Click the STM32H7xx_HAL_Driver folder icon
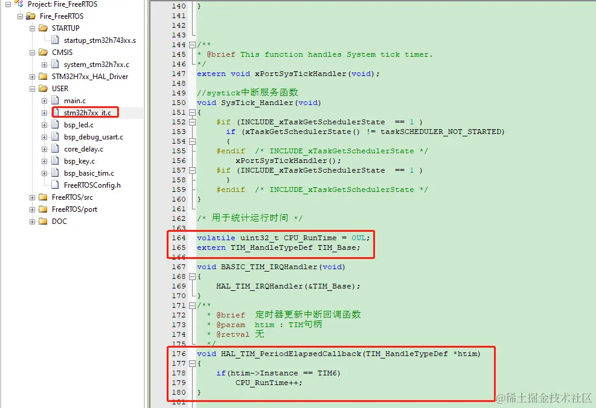 (43, 77)
